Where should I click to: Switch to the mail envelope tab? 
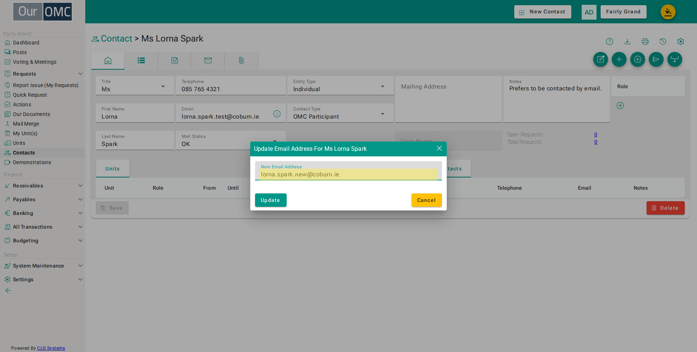208,60
